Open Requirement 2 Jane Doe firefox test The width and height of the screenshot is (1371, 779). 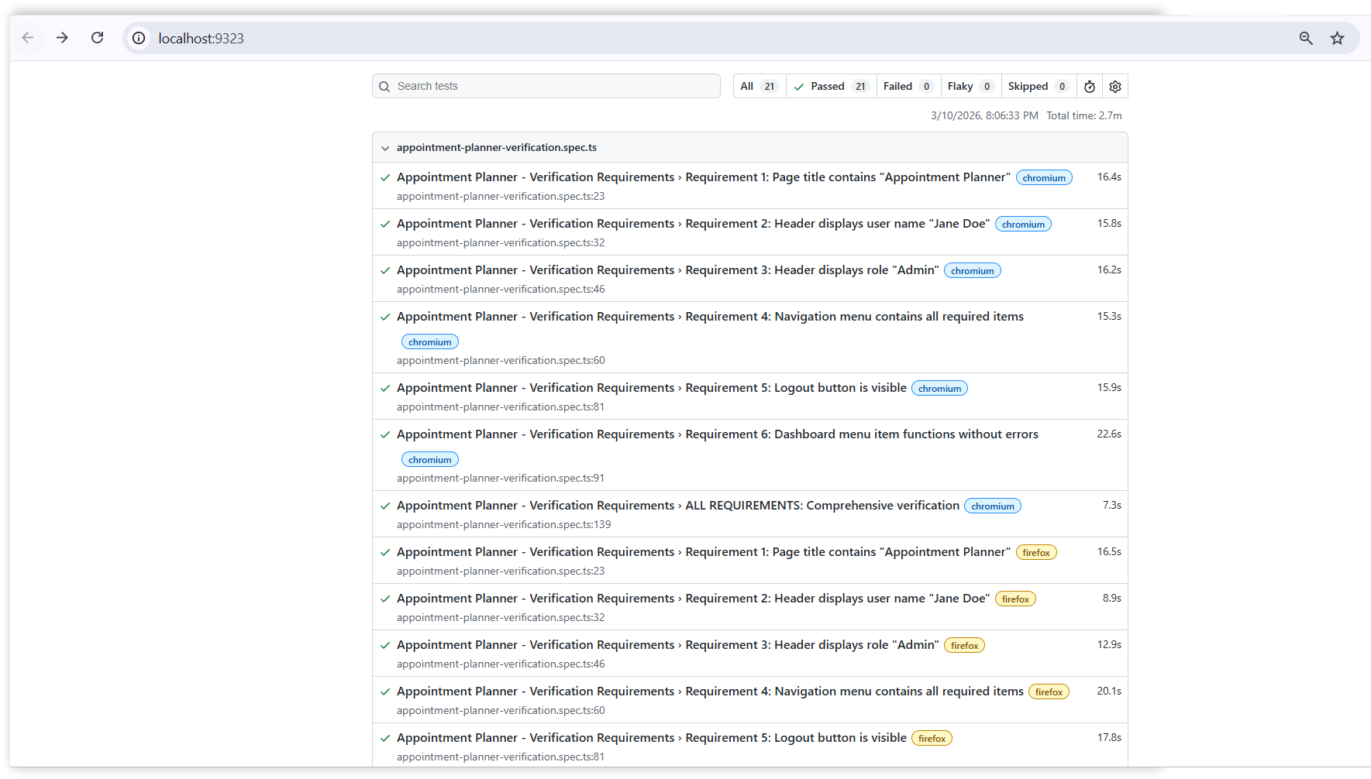pos(694,599)
